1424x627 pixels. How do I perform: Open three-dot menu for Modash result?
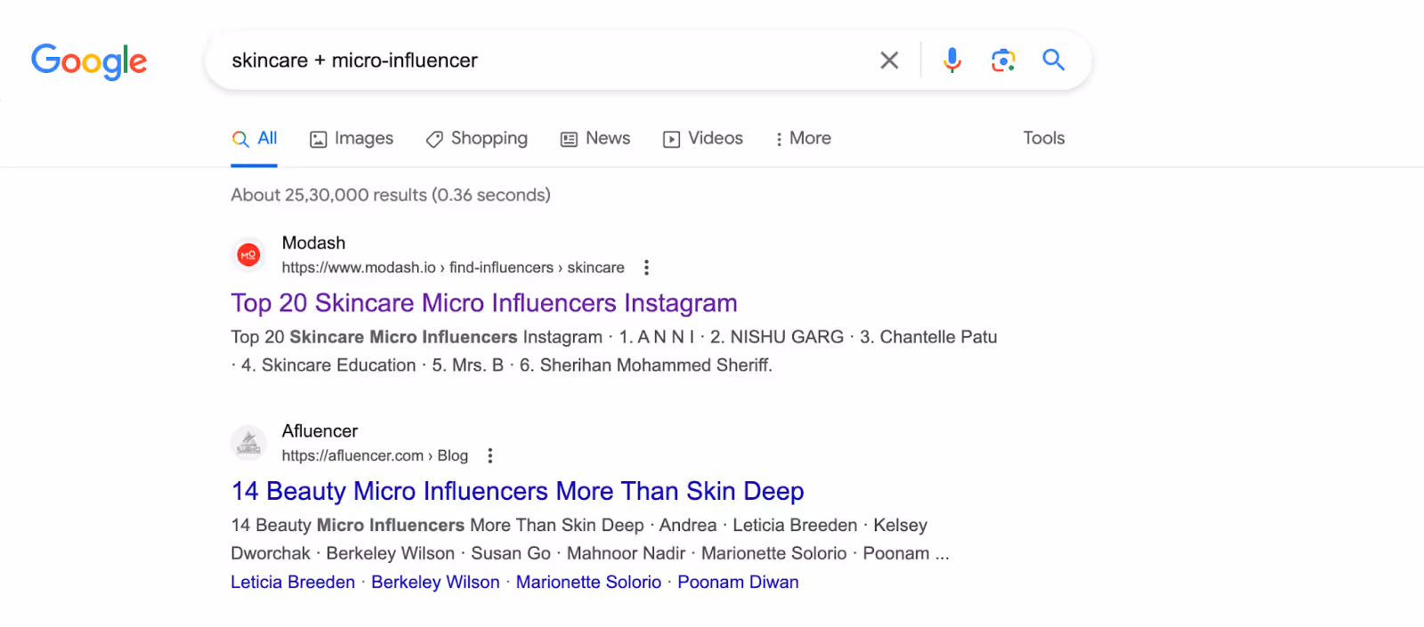point(646,268)
